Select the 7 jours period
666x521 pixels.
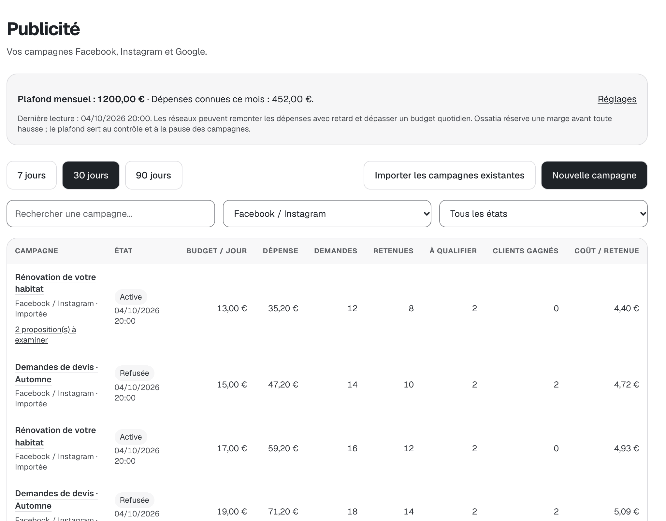32,175
